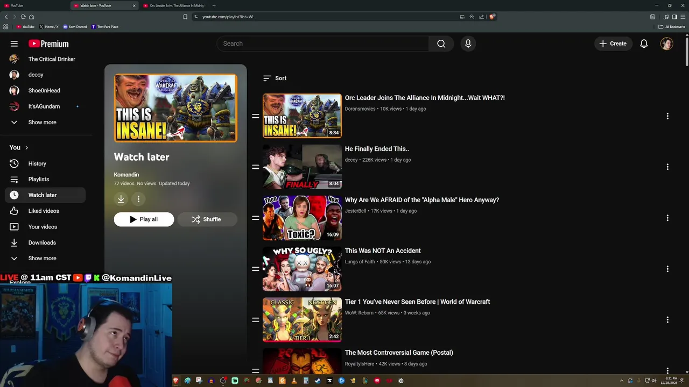Click the YouTube Premium logo

click(48, 44)
